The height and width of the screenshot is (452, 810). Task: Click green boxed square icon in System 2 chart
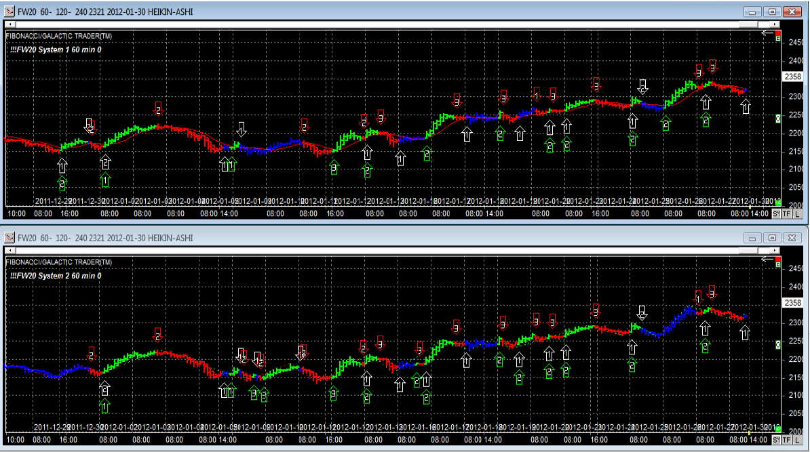pos(778,264)
